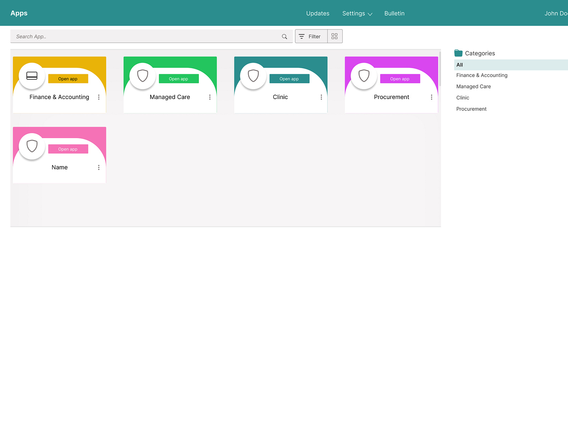
Task: Open the Managed Care app
Action: click(179, 78)
